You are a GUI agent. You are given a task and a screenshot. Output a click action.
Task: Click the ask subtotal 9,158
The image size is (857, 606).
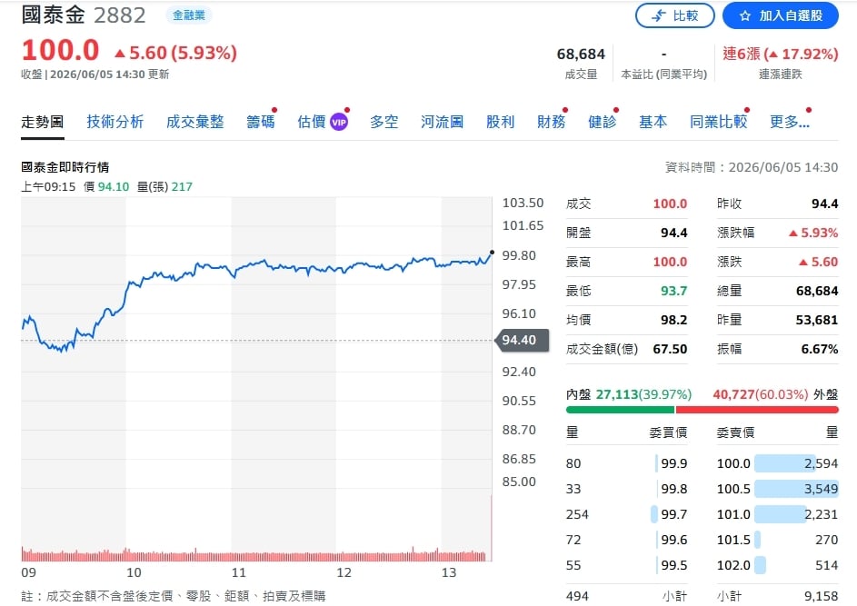pos(821,596)
